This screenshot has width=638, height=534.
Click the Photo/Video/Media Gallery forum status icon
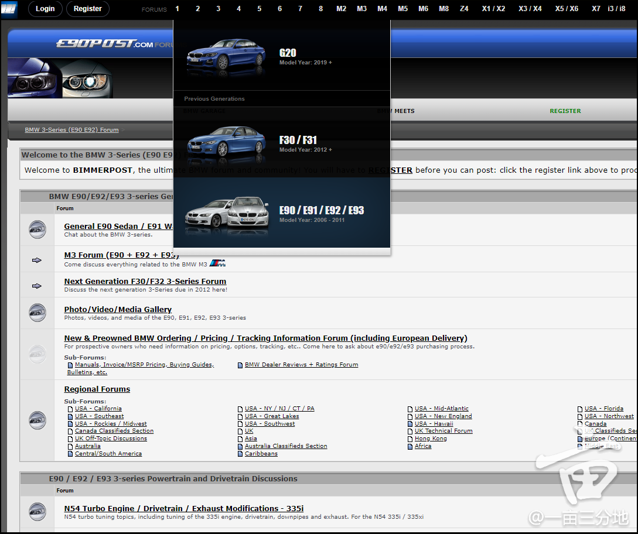[x=37, y=313]
